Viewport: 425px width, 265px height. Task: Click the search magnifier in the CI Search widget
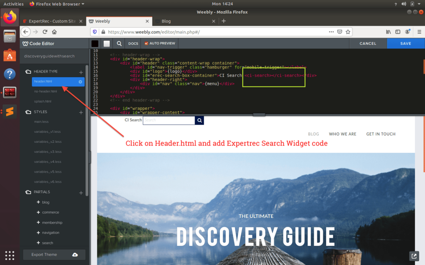(x=199, y=120)
